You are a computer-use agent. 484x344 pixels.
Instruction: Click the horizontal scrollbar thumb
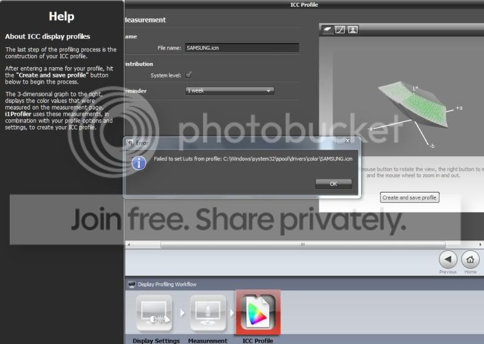(303, 245)
